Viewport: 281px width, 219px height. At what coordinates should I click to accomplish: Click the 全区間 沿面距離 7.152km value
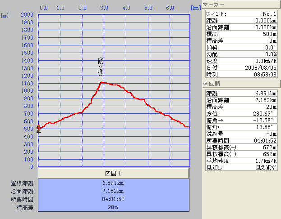266,100
